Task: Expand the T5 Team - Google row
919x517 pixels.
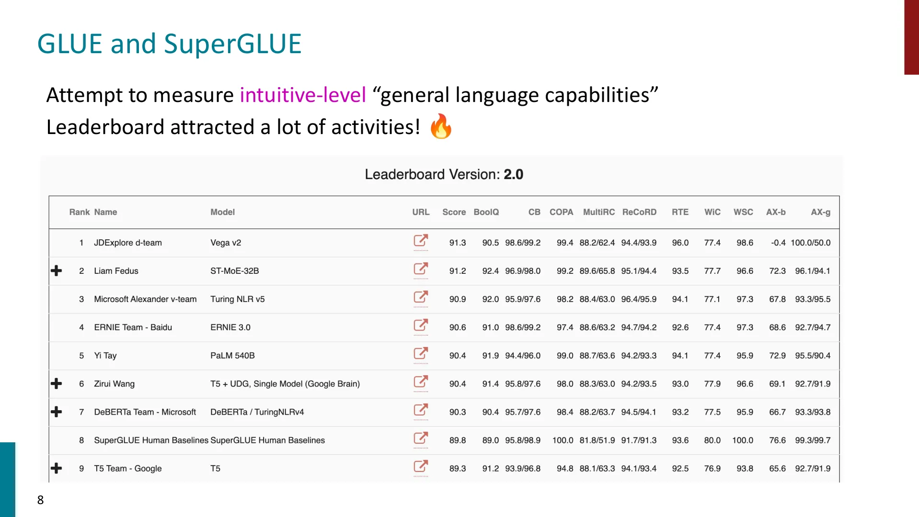Action: 57,468
